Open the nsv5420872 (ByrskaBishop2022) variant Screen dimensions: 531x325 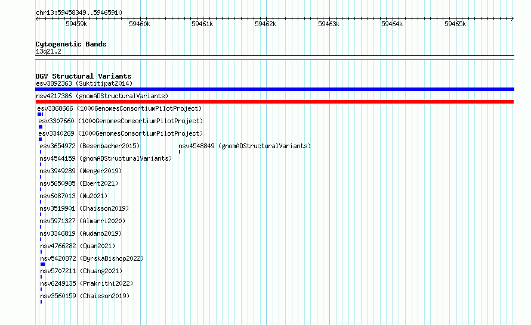(x=92, y=258)
